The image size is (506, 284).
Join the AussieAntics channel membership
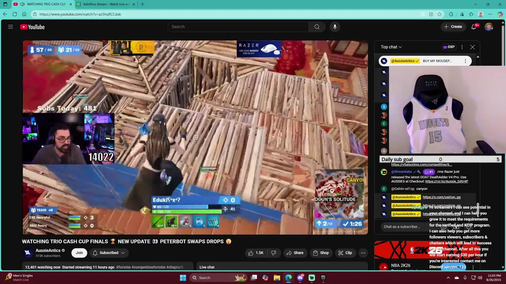click(x=79, y=253)
